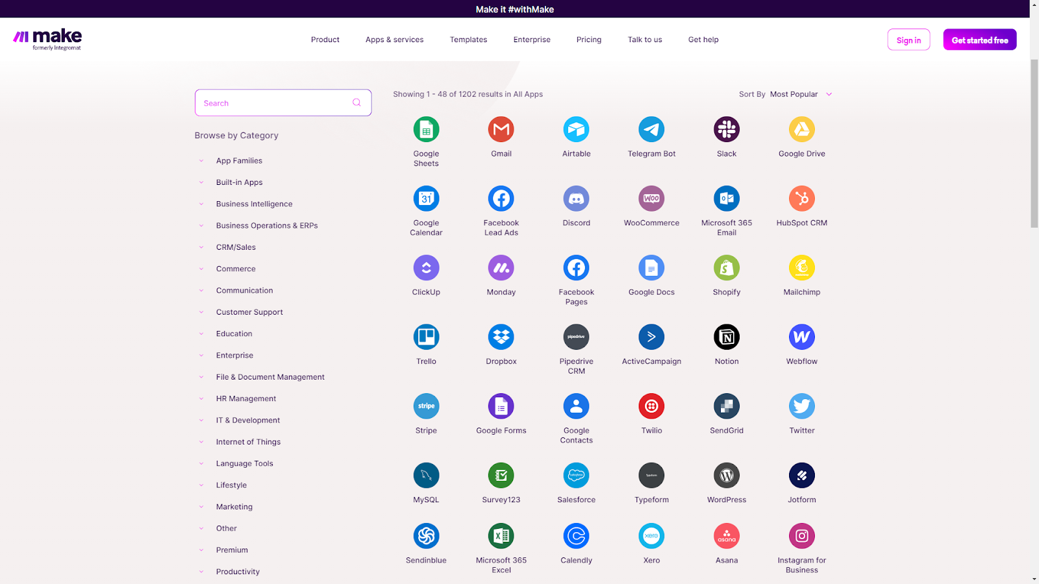Open the Dropbox app icon
The image size is (1039, 584).
tap(501, 337)
